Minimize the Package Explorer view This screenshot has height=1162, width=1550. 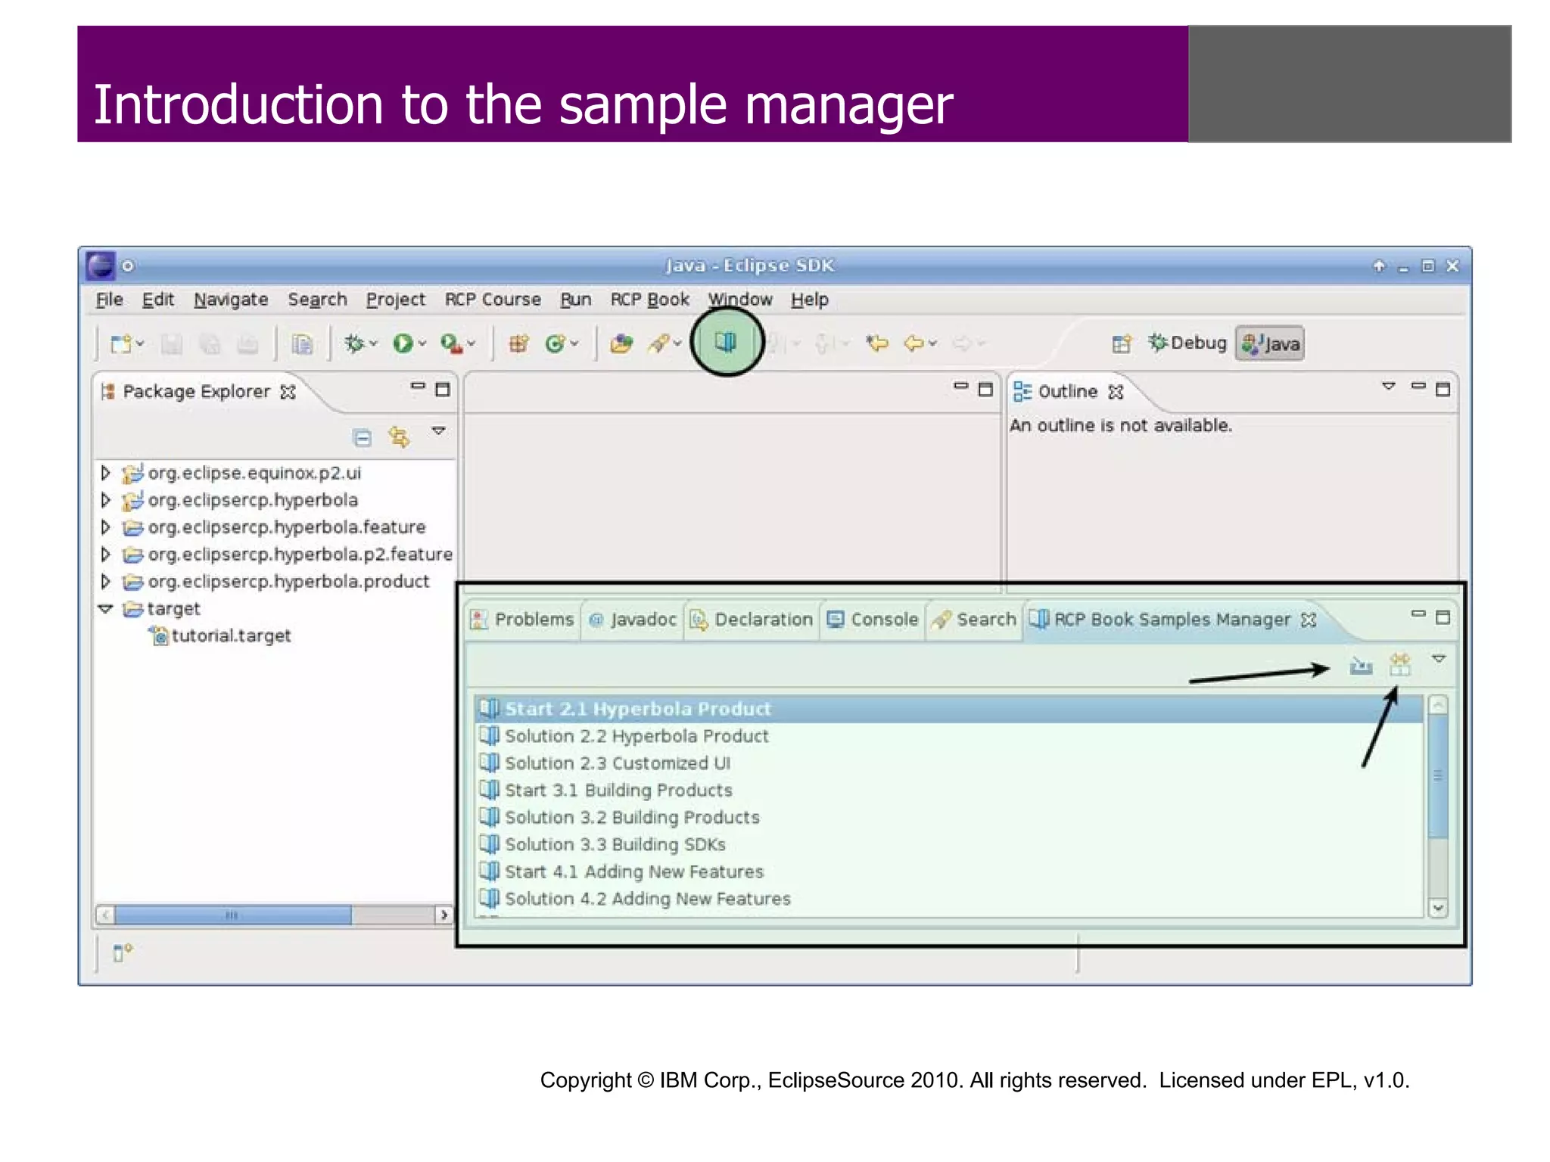pyautogui.click(x=418, y=387)
